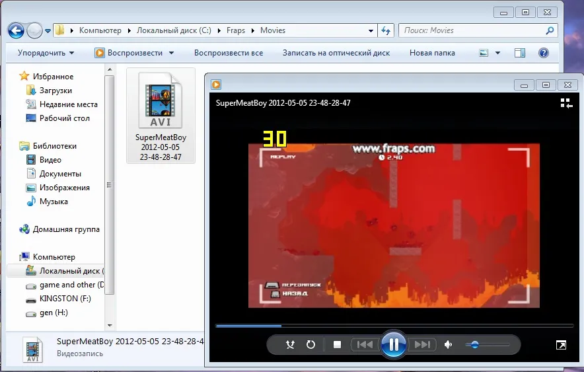This screenshot has width=584, height=372.
Task: Toggle shuffle mode in player
Action: (x=289, y=344)
